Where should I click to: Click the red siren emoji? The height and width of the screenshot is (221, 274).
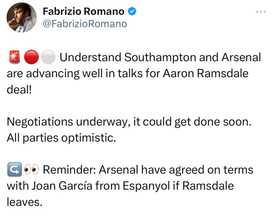coord(14,57)
